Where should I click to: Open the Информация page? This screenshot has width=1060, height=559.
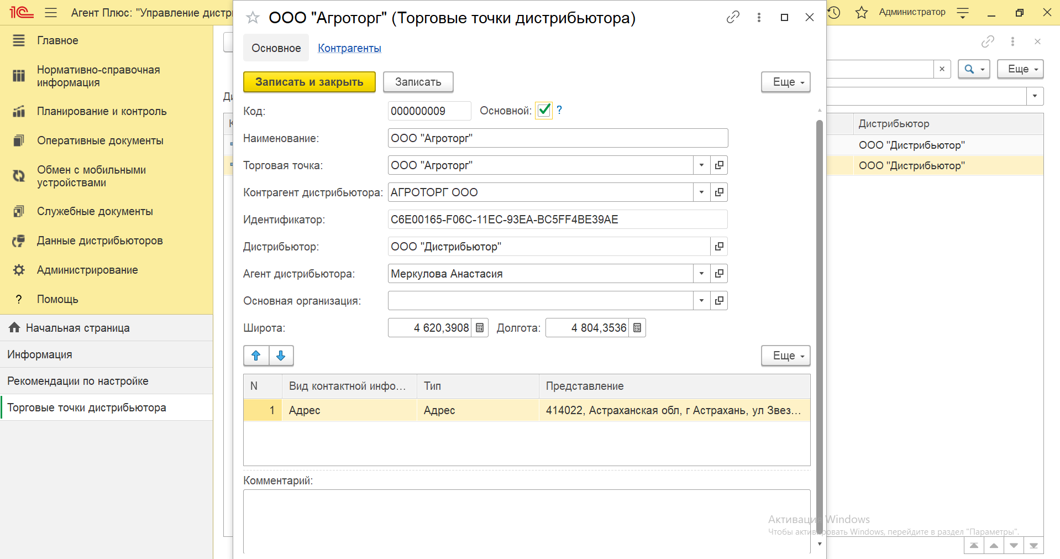[x=106, y=354]
